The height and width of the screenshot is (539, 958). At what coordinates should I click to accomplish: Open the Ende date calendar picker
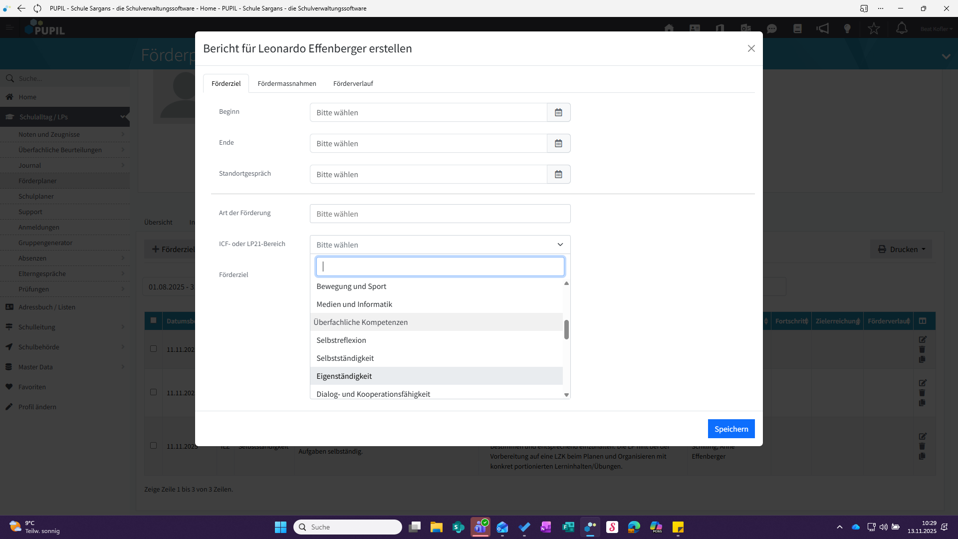(x=558, y=143)
